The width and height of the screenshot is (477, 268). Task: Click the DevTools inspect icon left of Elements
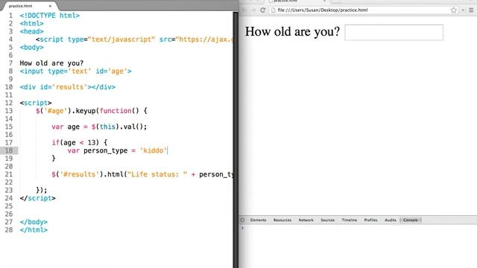(242, 220)
